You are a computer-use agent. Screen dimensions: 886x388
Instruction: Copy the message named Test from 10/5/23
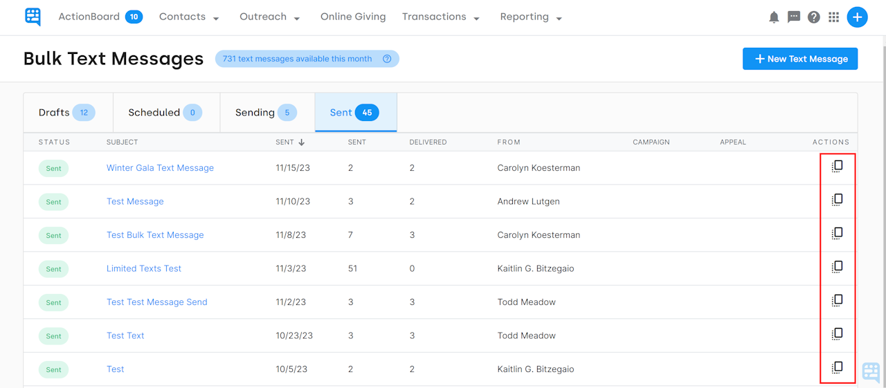(837, 367)
